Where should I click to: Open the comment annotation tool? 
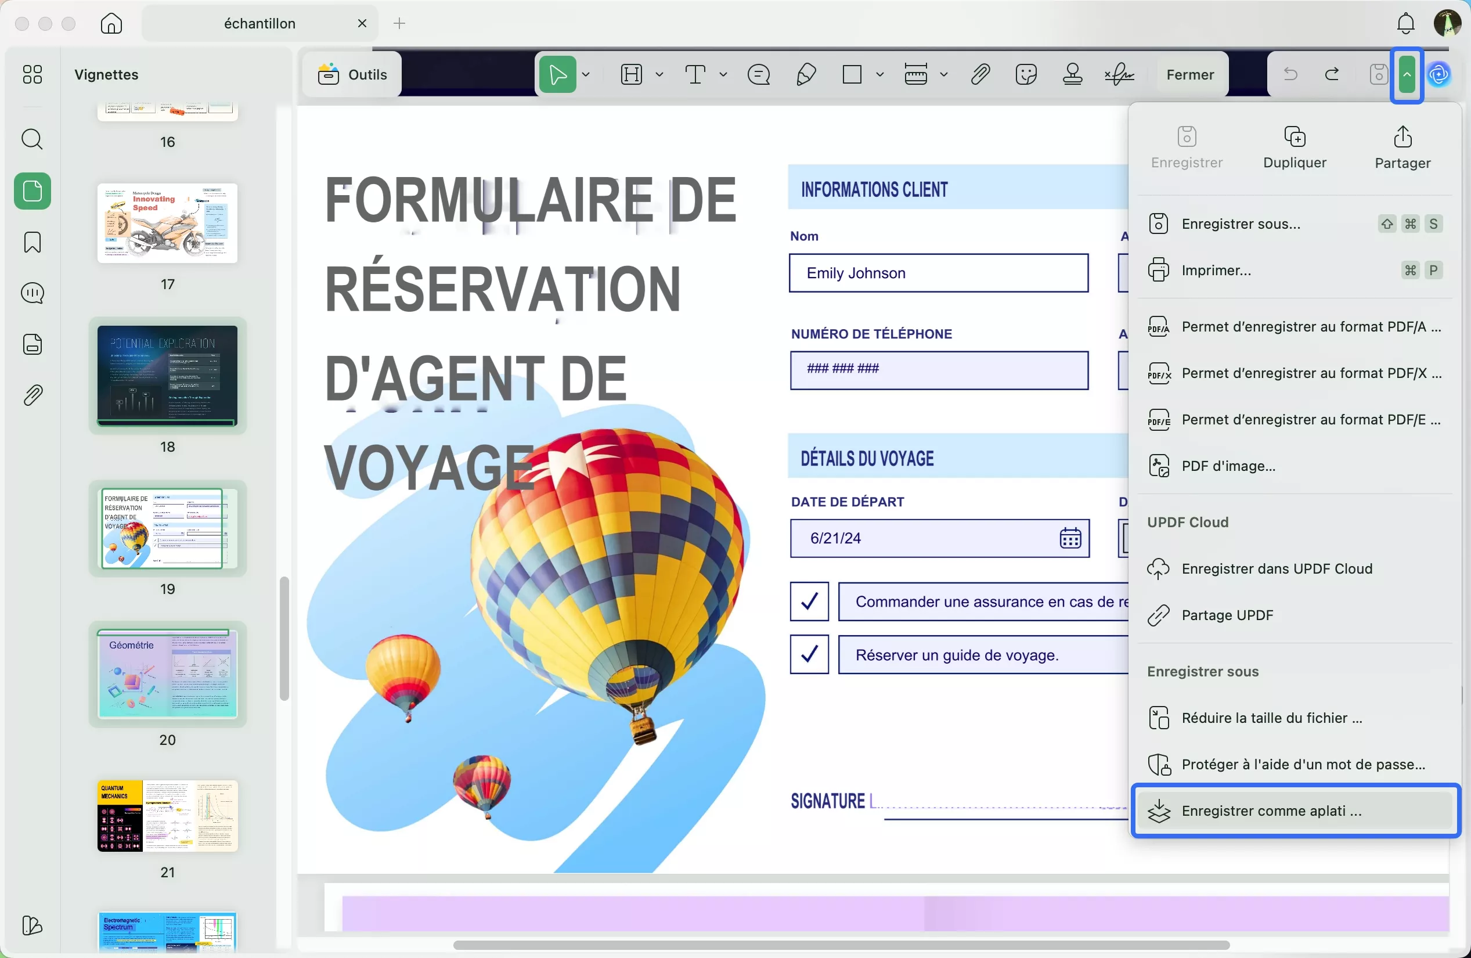pos(758,74)
